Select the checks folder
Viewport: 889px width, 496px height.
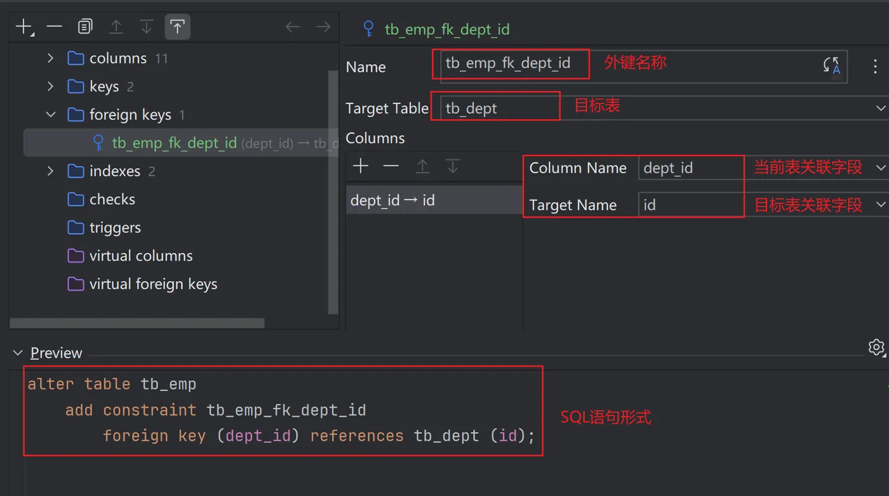[x=112, y=199]
